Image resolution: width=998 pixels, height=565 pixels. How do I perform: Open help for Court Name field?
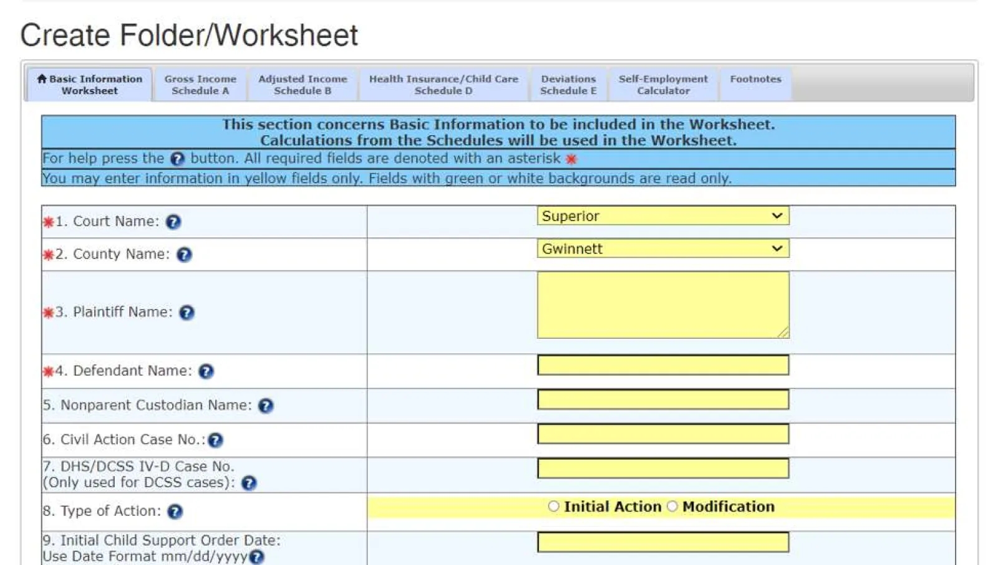(174, 222)
